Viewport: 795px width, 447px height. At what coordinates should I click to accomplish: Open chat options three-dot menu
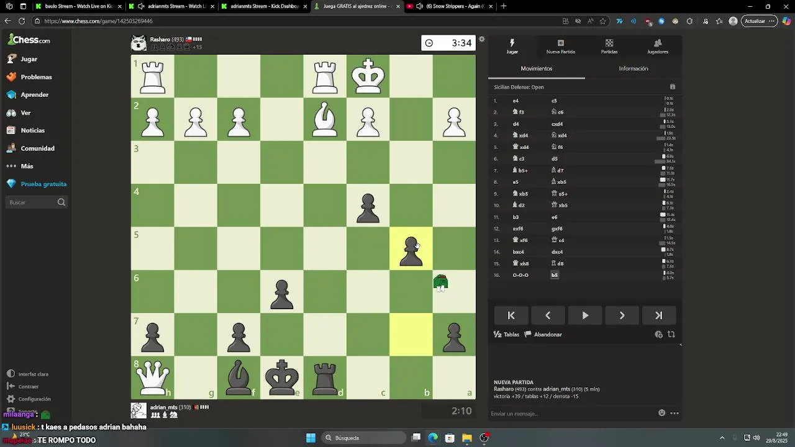675,413
